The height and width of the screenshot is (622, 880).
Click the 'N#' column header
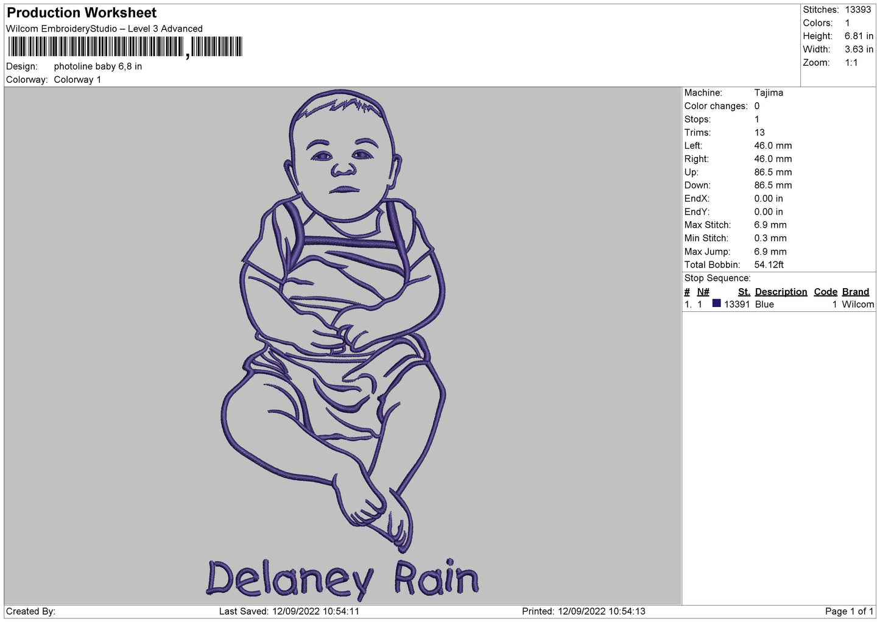[x=703, y=292]
